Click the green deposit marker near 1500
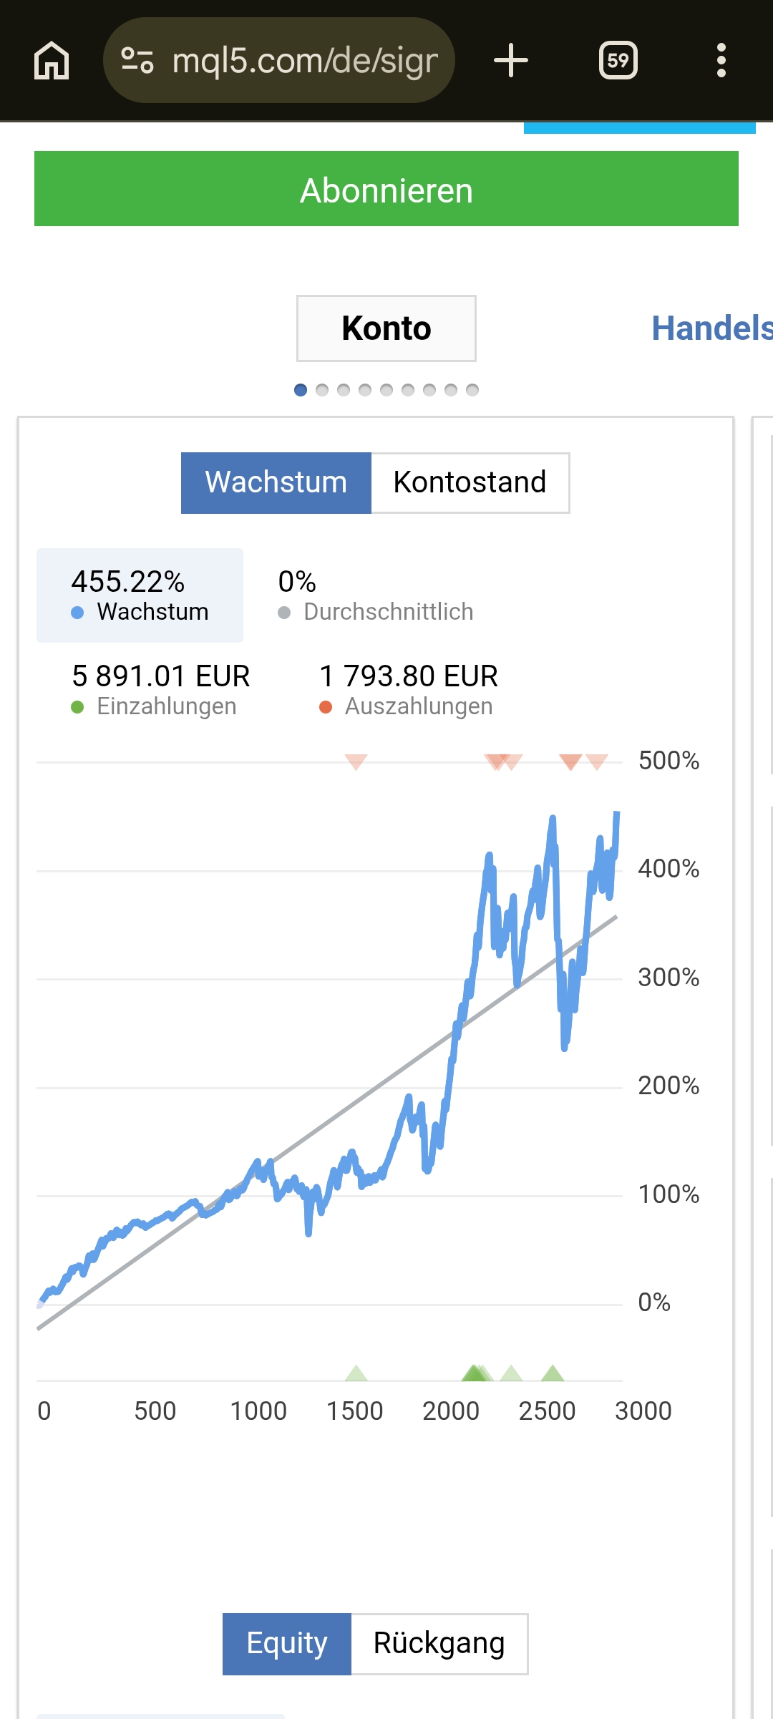The height and width of the screenshot is (1719, 773). click(356, 1373)
